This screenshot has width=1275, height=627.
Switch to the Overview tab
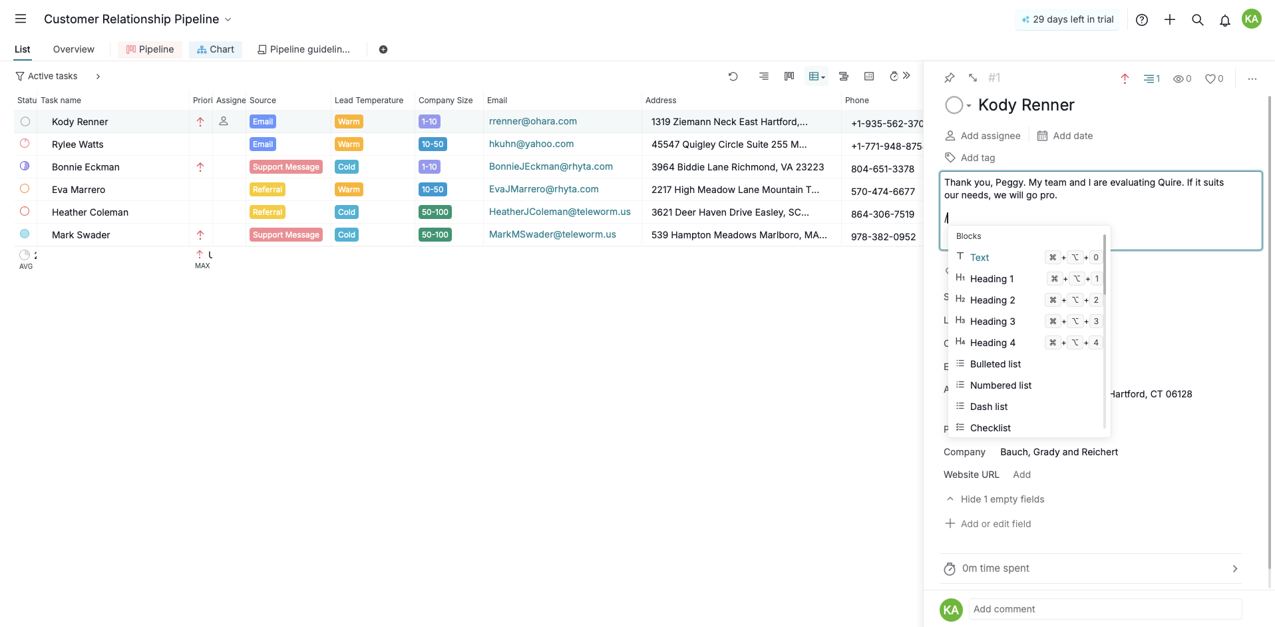(x=74, y=49)
